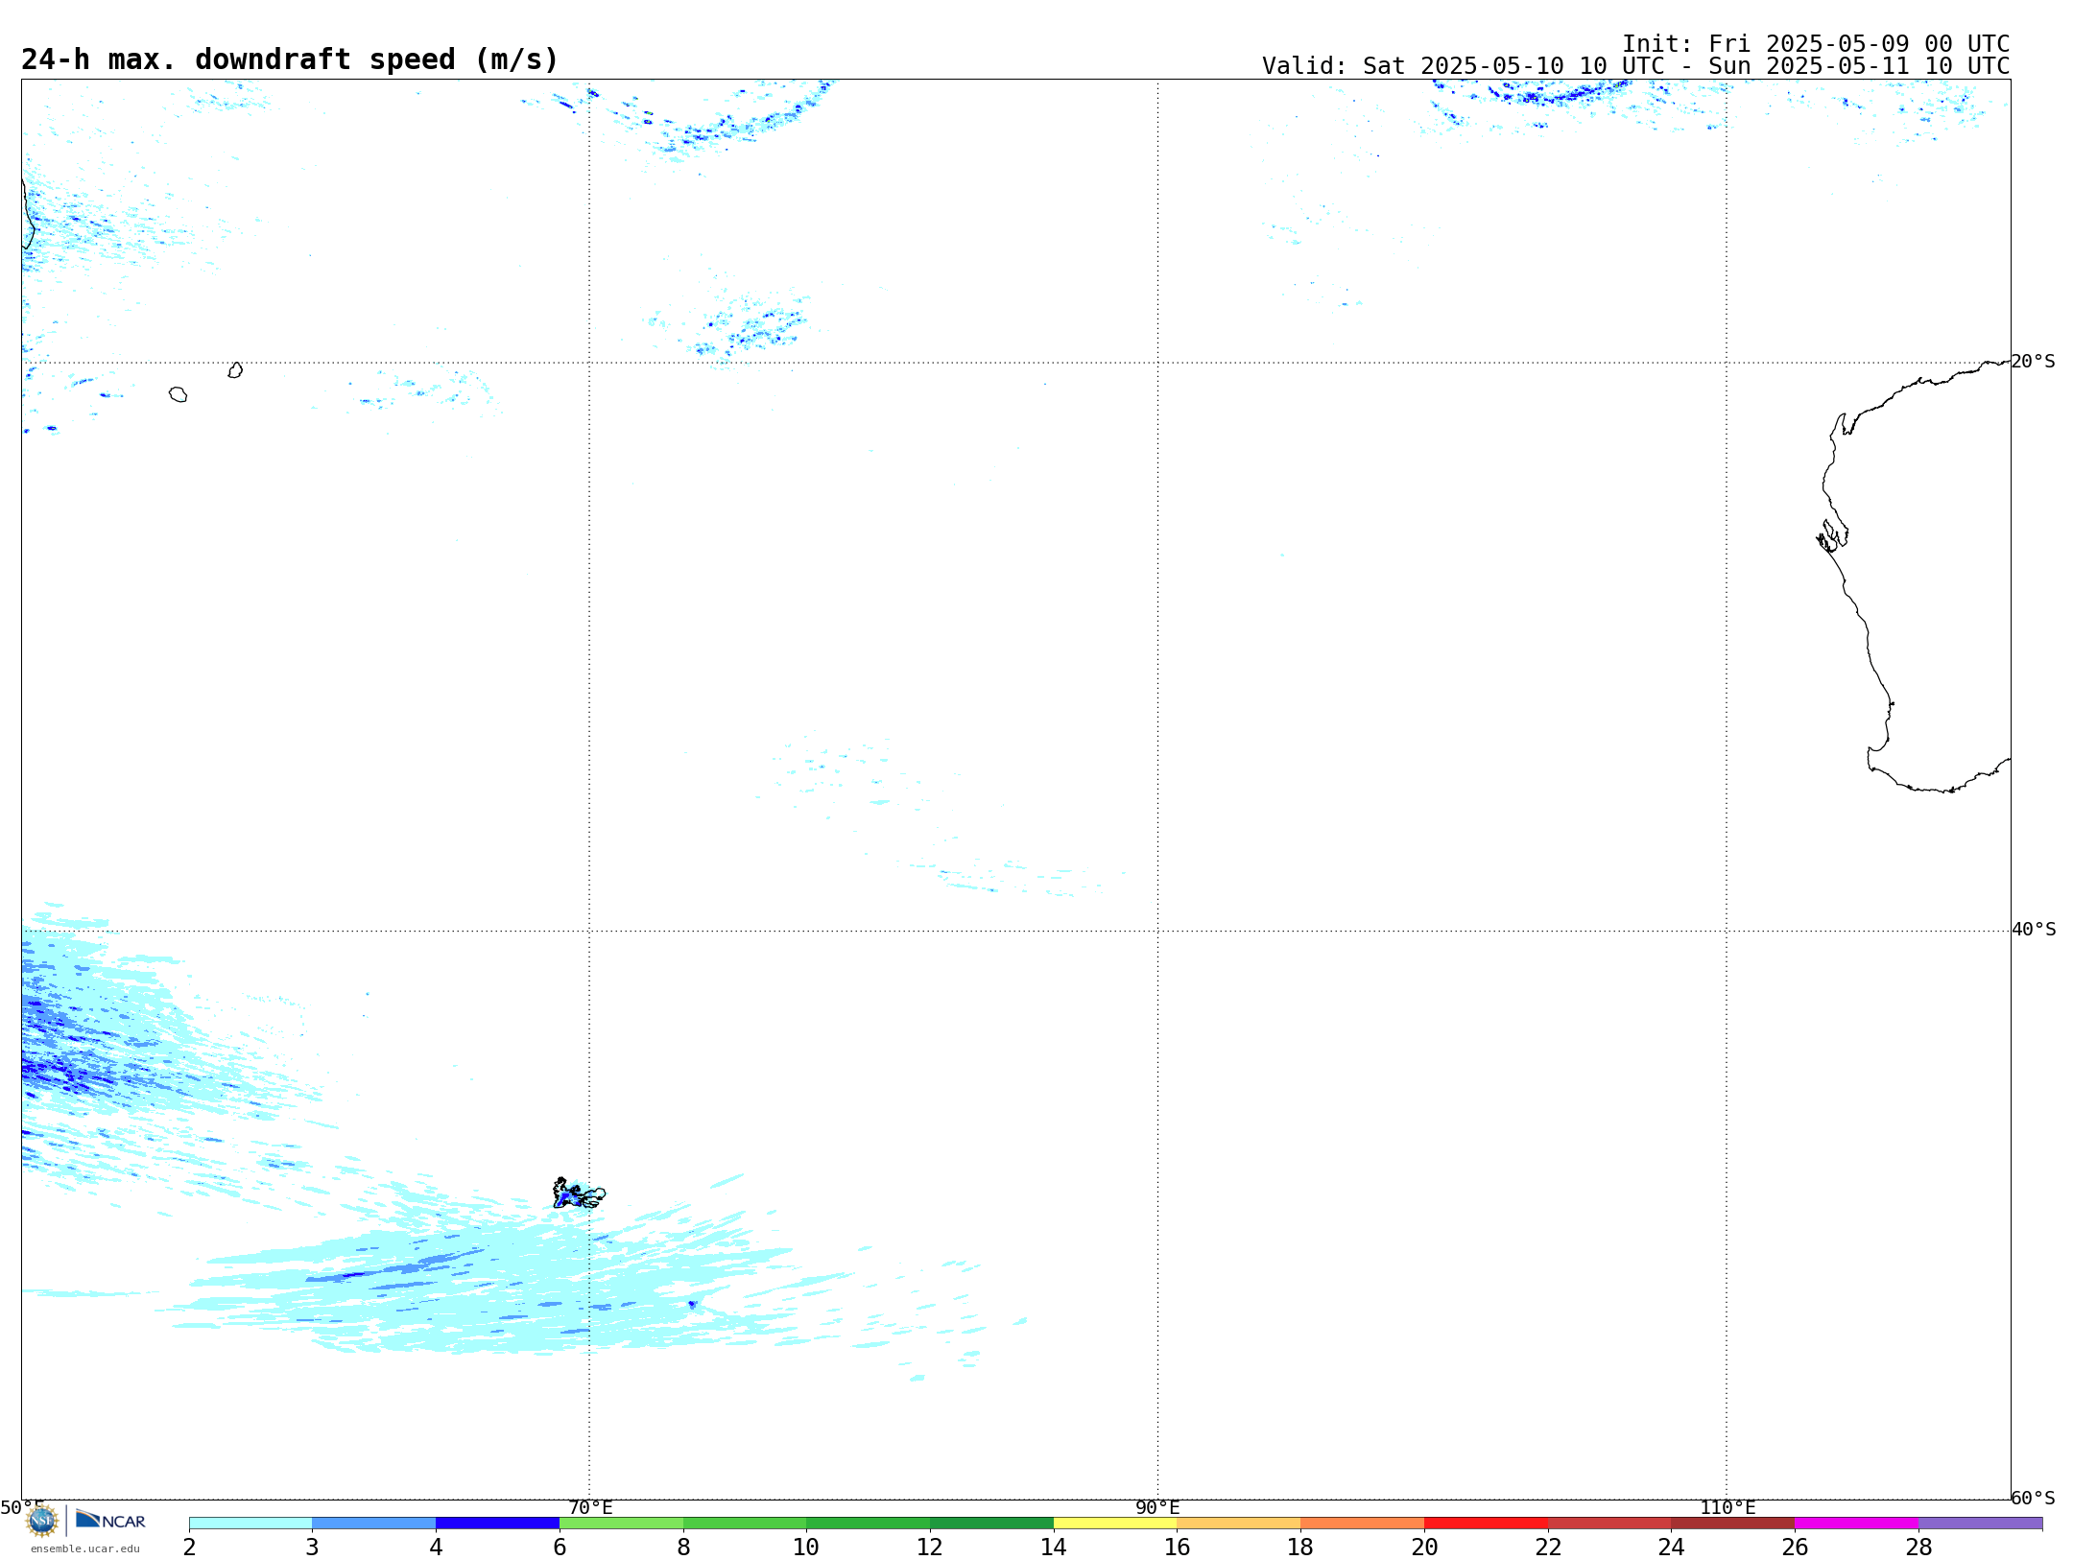Choose the brown 24–26 m/s swatch
The image size is (2073, 1560).
(x=1733, y=1524)
